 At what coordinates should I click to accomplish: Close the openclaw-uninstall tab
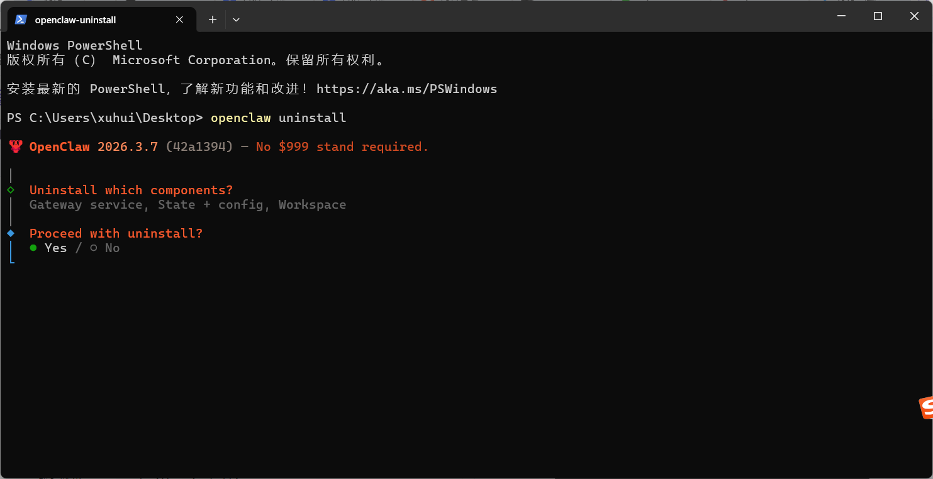(x=179, y=19)
